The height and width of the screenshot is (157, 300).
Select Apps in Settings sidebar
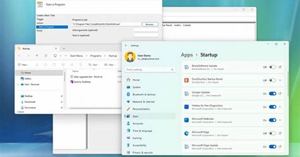click(150, 116)
